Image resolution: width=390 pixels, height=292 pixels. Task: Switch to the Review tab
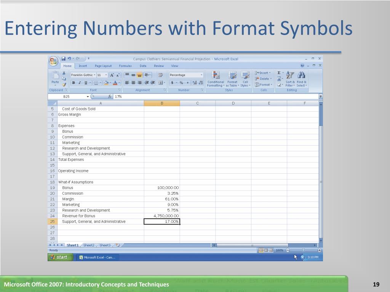(x=159, y=66)
